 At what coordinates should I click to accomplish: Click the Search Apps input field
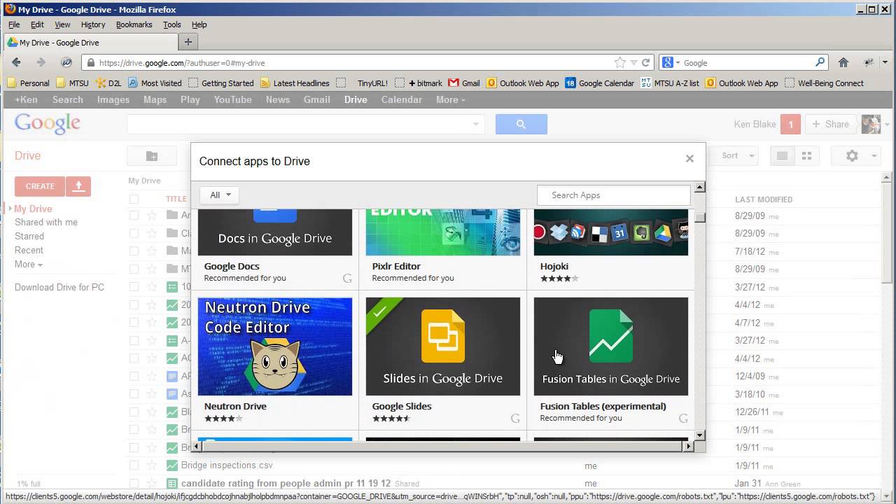coord(614,195)
